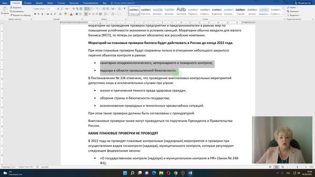Activate the Format Painter (Формат по образцу)
The width and height of the screenshot is (315, 177).
(20, 15)
